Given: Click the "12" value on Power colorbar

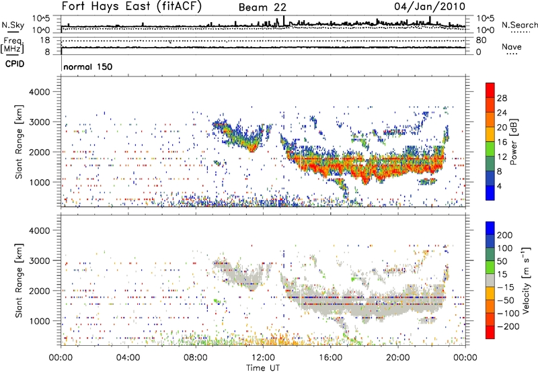Looking at the screenshot, I should point(502,157).
